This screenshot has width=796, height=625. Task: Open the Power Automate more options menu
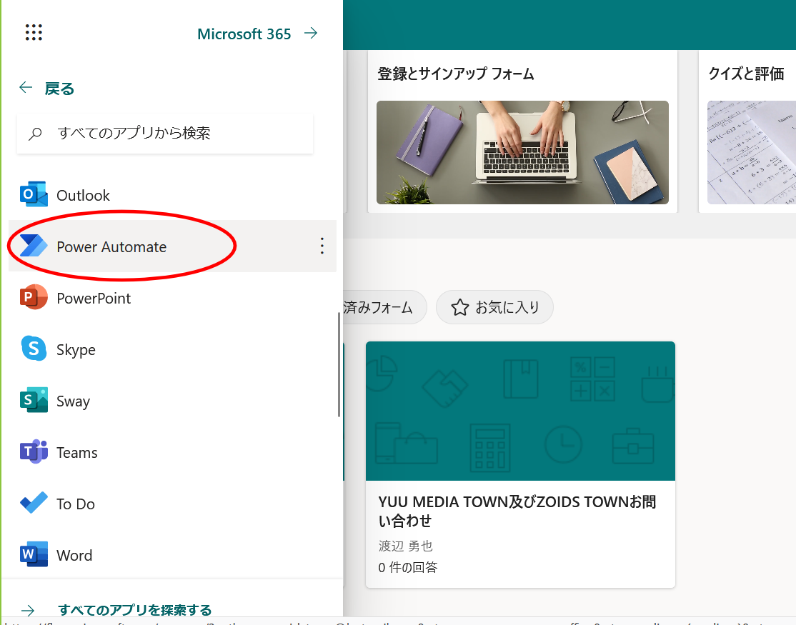[322, 246]
